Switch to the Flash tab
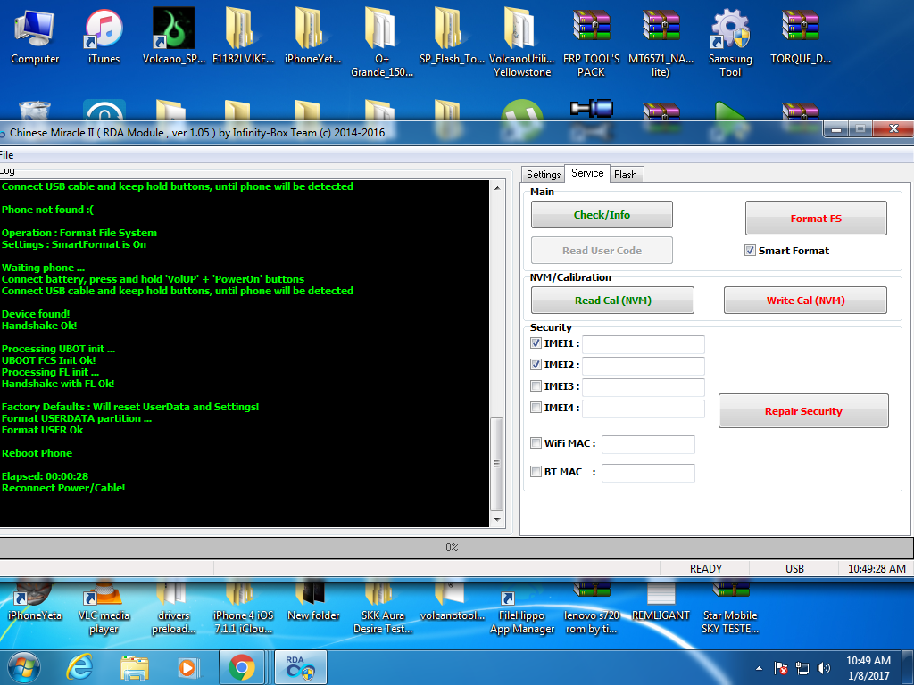The image size is (914, 685). click(x=625, y=175)
